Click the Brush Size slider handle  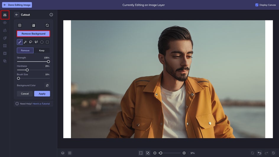19,78
